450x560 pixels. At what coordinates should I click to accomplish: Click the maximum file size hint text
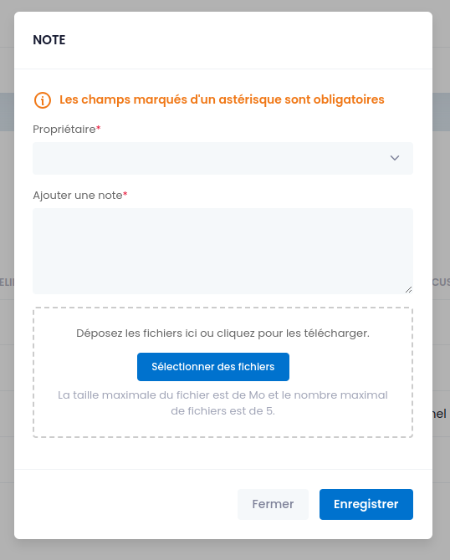point(222,403)
